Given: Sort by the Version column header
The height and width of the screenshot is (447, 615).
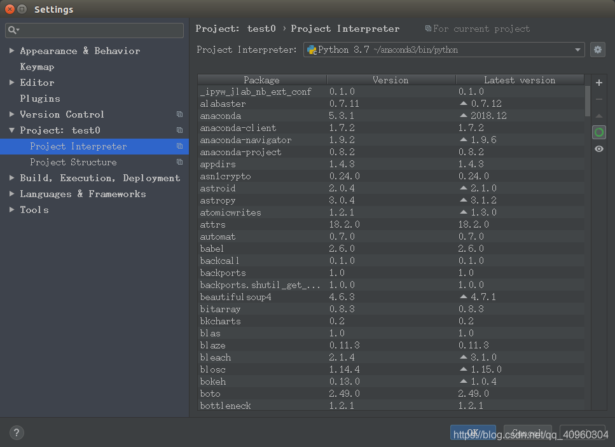Looking at the screenshot, I should [x=391, y=80].
